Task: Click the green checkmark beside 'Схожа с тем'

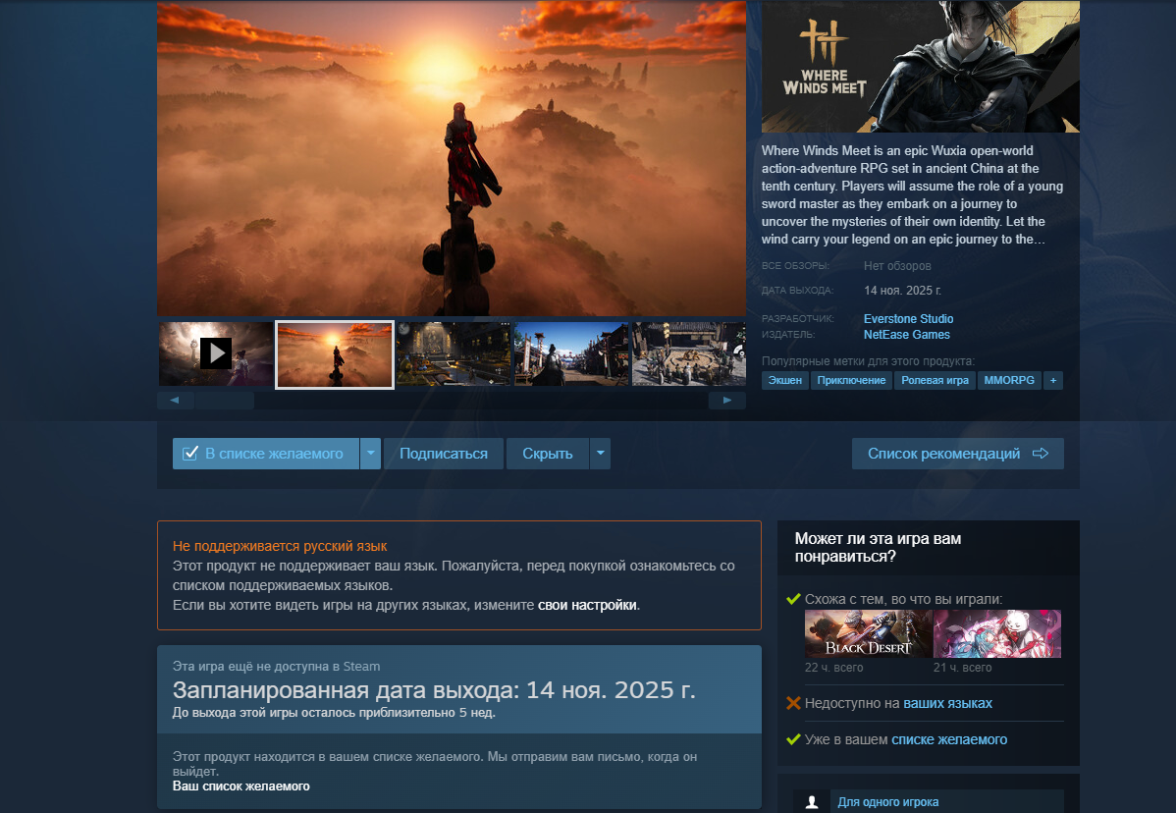Action: [793, 599]
